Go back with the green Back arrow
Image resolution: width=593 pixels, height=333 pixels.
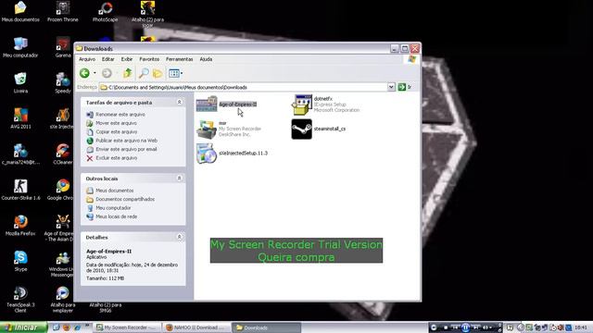click(x=84, y=73)
